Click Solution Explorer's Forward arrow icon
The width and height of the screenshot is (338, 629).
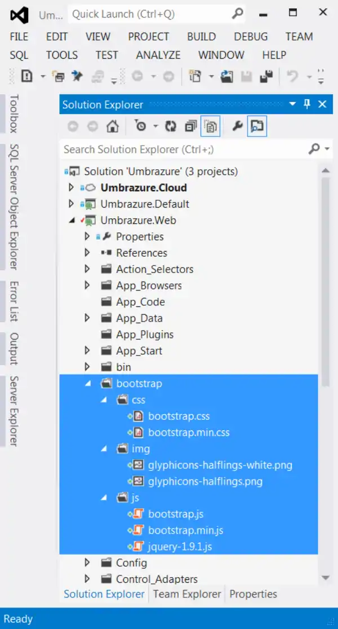pos(92,127)
